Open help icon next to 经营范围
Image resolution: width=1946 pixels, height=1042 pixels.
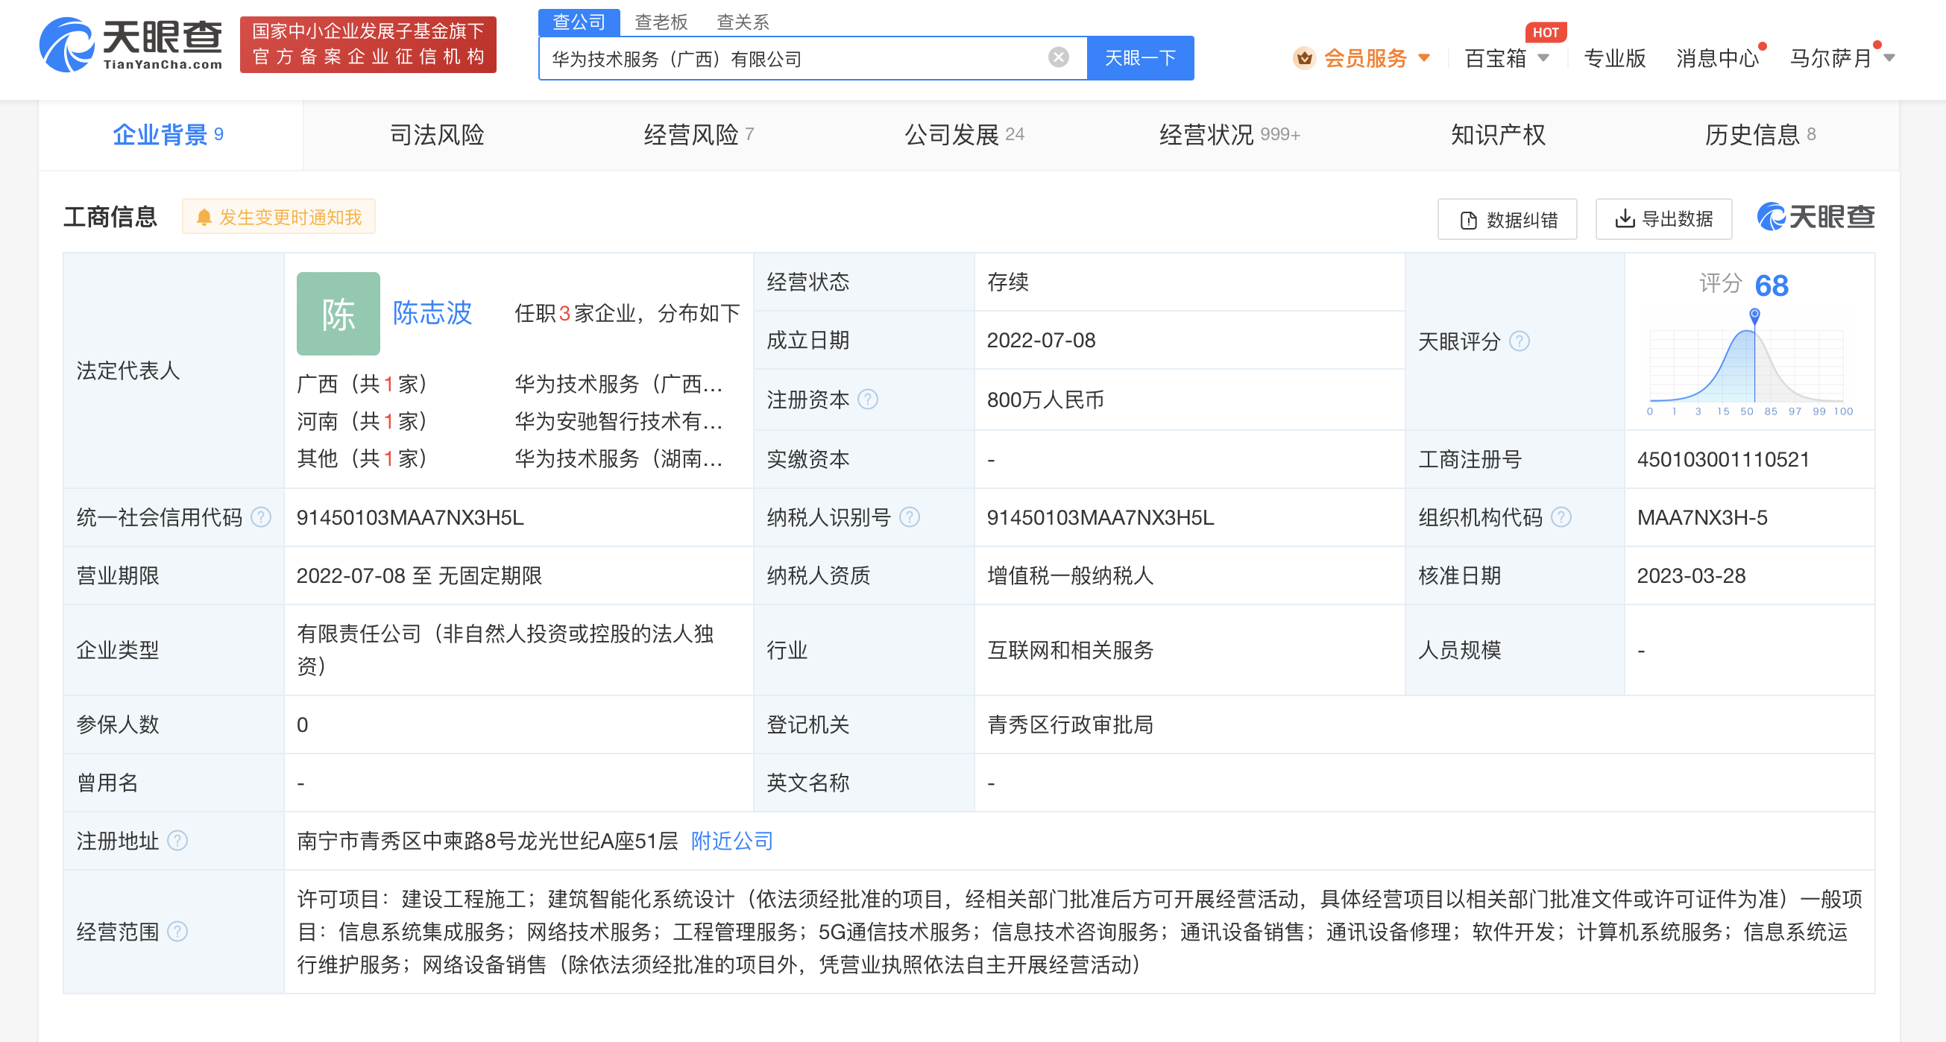[x=177, y=932]
